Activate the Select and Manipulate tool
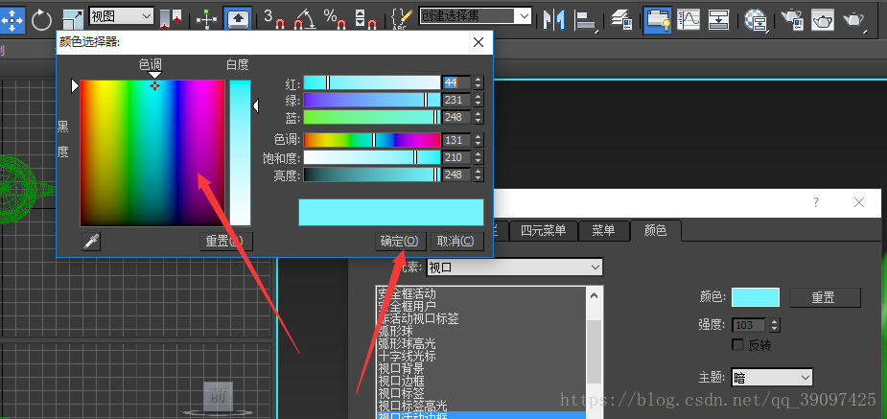This screenshot has width=887, height=419. pos(206,18)
